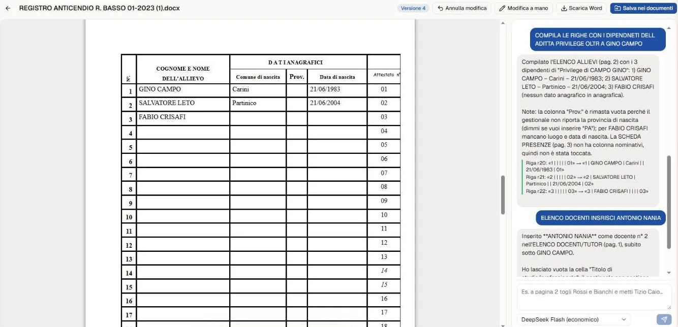Click the GINO CAMPO cell in the table
The image size is (678, 327).
[183, 91]
